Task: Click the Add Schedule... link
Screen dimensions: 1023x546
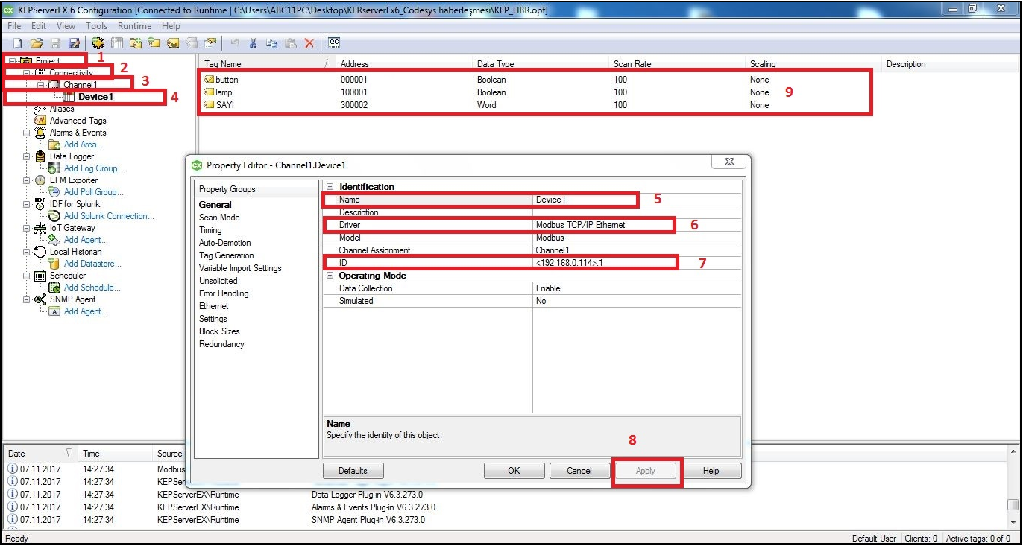Action: (92, 288)
